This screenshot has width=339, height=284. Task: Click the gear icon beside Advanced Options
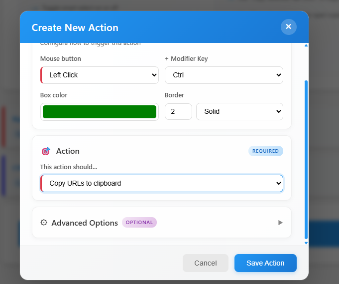point(44,223)
